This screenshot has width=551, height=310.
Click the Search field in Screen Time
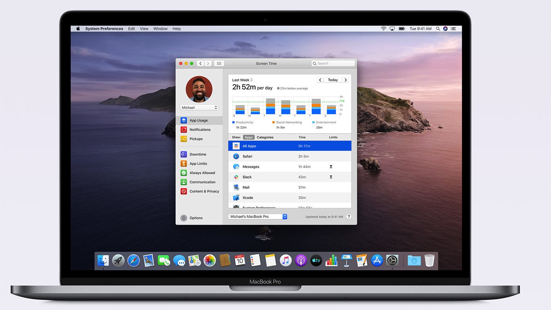(333, 63)
